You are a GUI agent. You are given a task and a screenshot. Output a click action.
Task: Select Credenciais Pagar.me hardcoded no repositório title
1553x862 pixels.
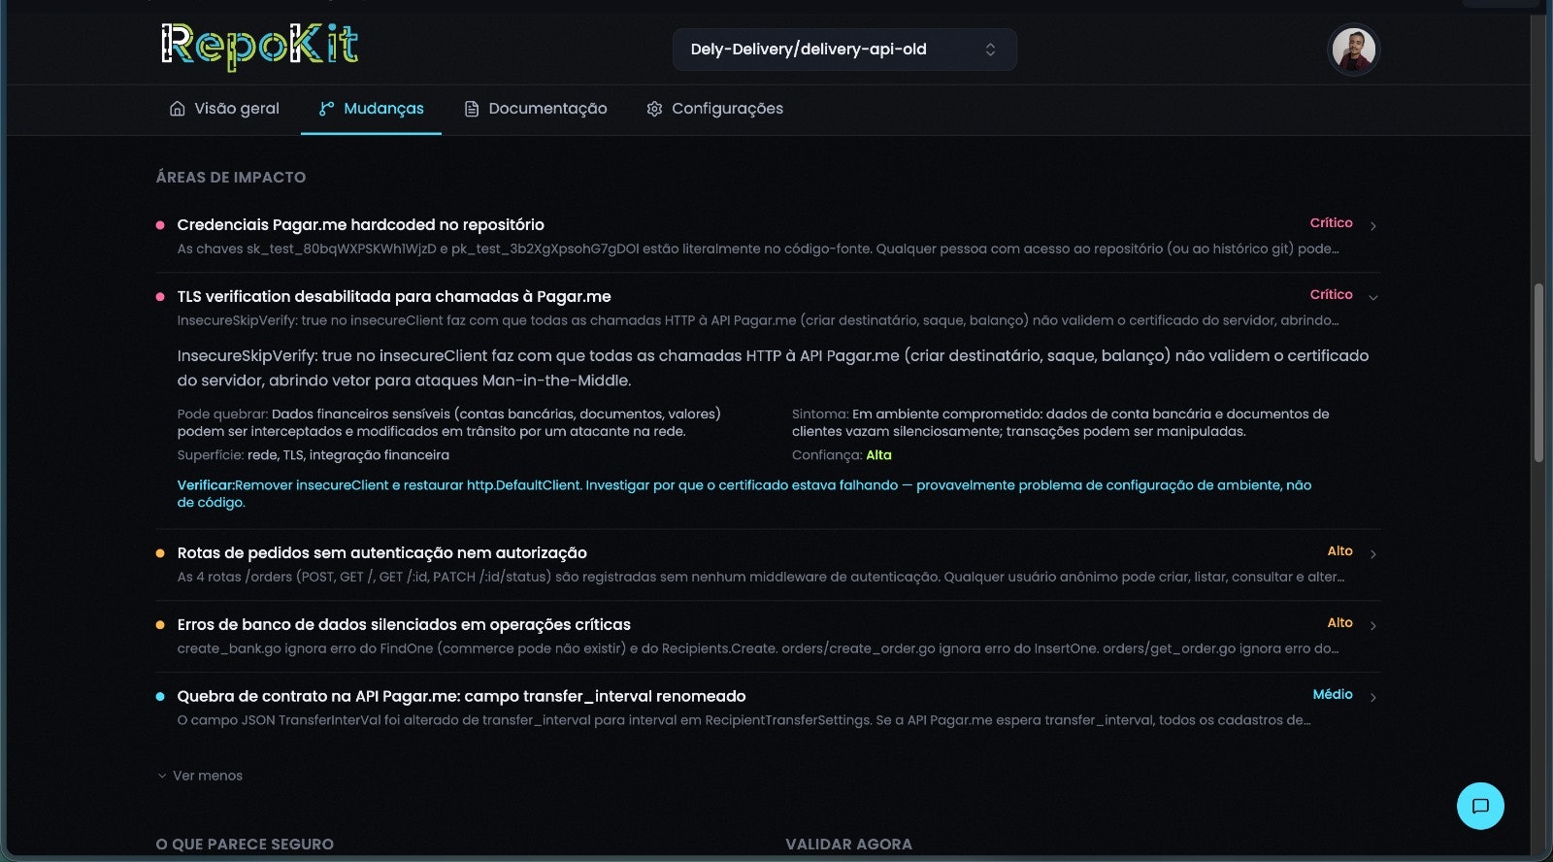pos(360,225)
